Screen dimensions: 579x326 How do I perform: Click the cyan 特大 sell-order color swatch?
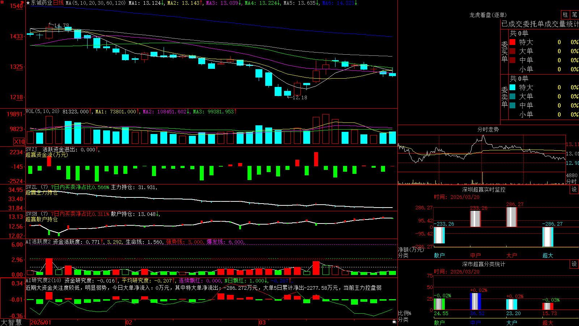click(x=512, y=87)
